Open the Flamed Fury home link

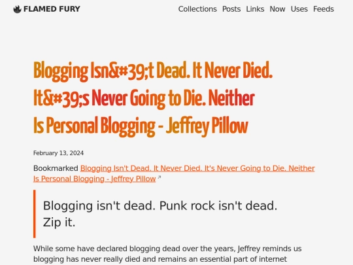pos(47,9)
